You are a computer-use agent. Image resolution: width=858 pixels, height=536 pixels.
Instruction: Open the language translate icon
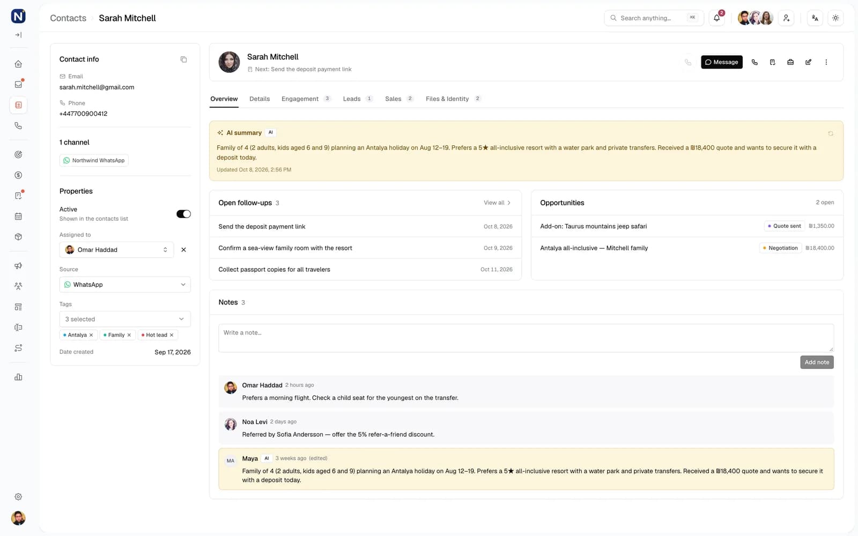point(815,18)
